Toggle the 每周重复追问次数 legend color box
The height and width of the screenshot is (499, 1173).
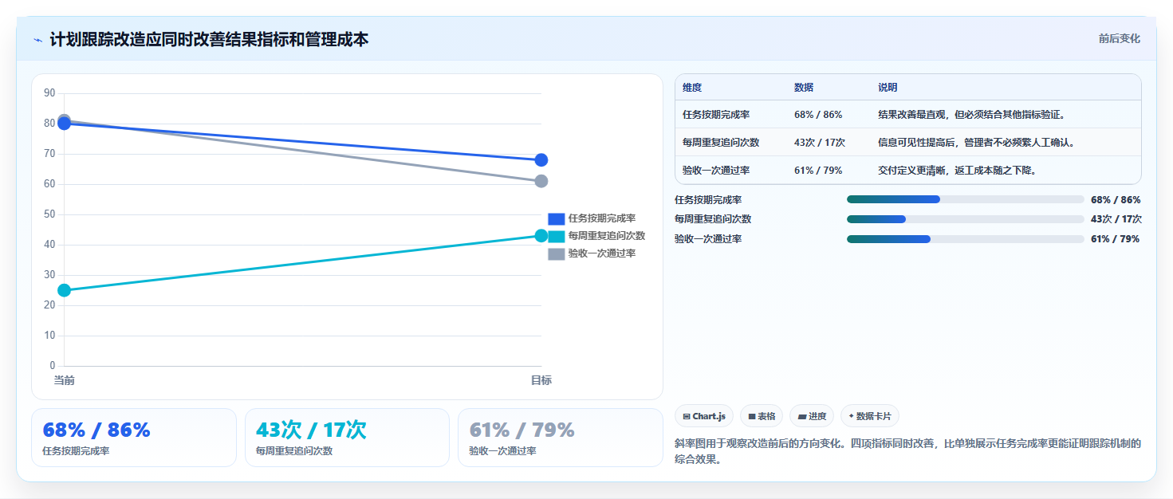556,236
